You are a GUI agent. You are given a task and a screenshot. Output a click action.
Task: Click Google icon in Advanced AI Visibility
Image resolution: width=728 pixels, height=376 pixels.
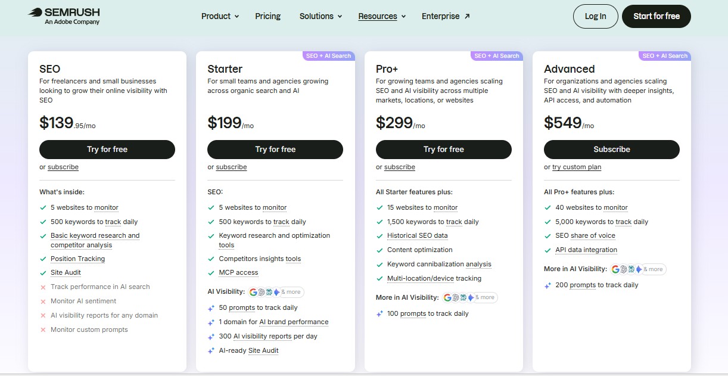pos(615,269)
